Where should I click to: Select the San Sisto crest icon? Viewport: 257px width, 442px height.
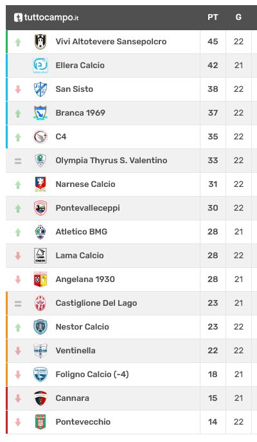[x=40, y=89]
